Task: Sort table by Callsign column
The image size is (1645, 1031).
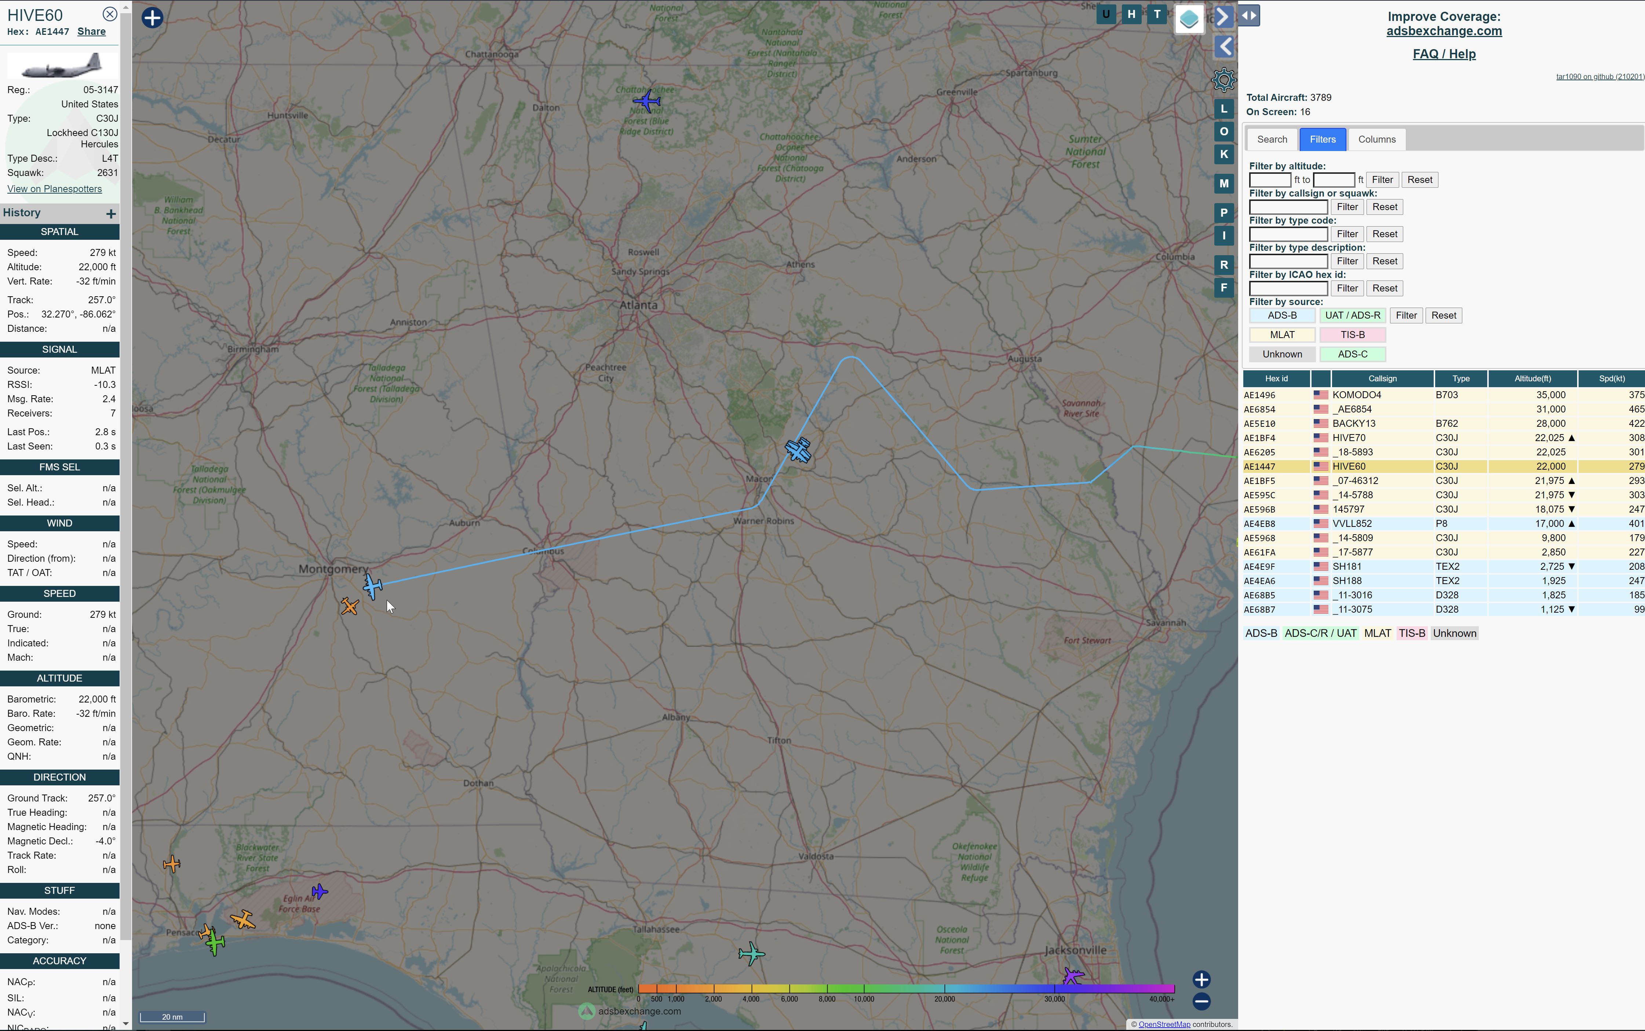Action: point(1382,379)
